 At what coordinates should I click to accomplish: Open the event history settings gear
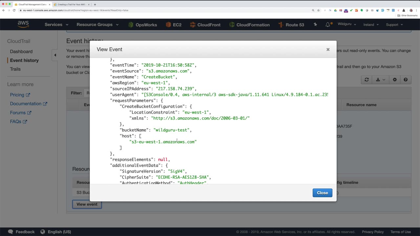point(395,80)
